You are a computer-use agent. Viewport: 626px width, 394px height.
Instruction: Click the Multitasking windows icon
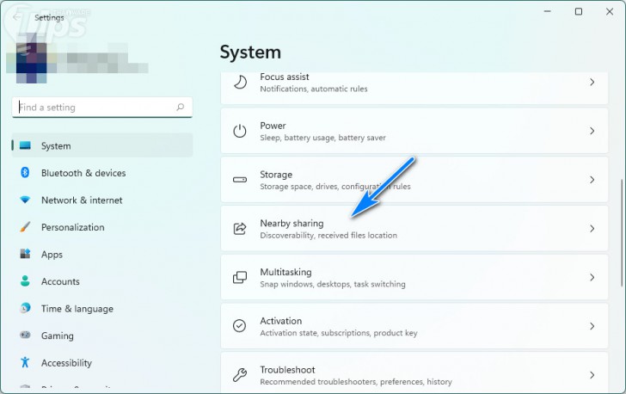pyautogui.click(x=240, y=277)
